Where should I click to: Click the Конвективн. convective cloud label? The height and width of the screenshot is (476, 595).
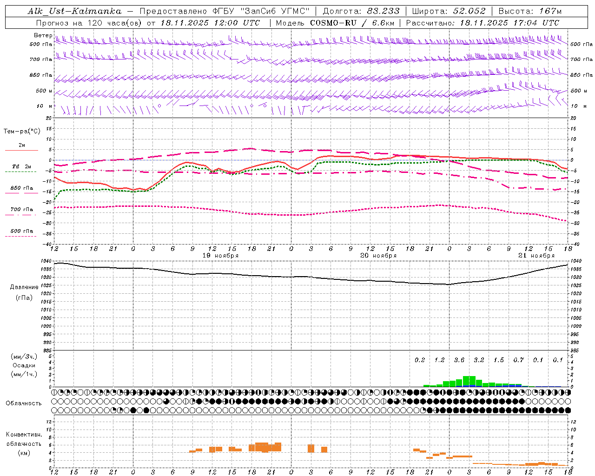click(x=24, y=435)
